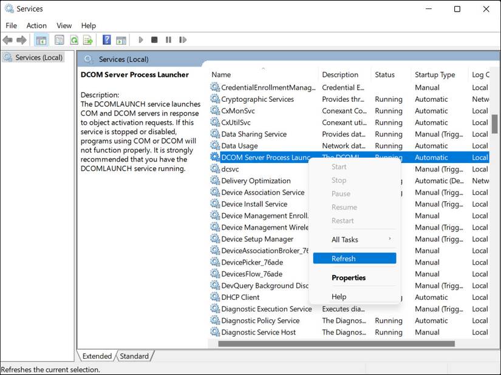Click the Stop Service square icon
The image size is (501, 375).
pos(154,40)
